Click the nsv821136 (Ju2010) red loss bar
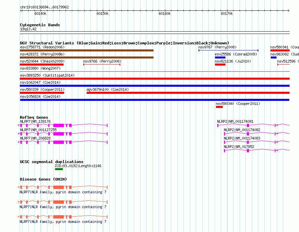Screen dimensions: 299x232 click(x=220, y=65)
